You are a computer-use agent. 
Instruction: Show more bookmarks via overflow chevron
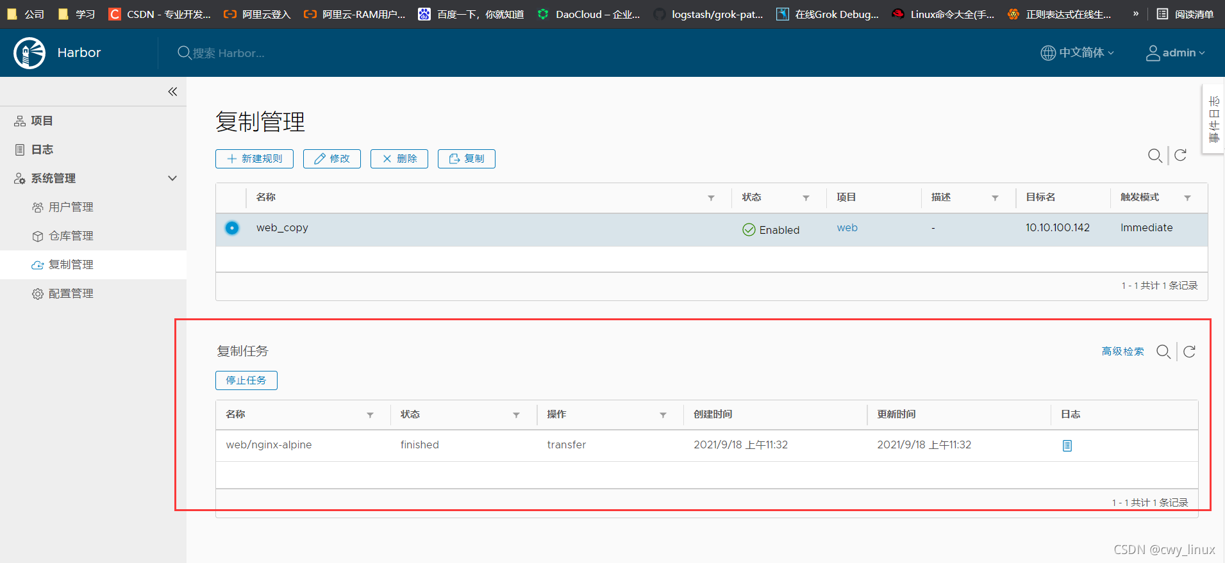pos(1136,13)
